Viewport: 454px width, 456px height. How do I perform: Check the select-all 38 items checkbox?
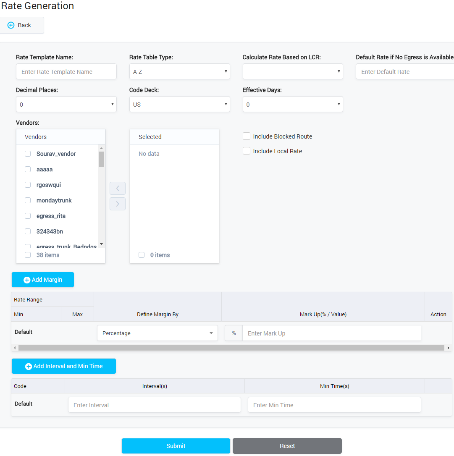(x=27, y=255)
